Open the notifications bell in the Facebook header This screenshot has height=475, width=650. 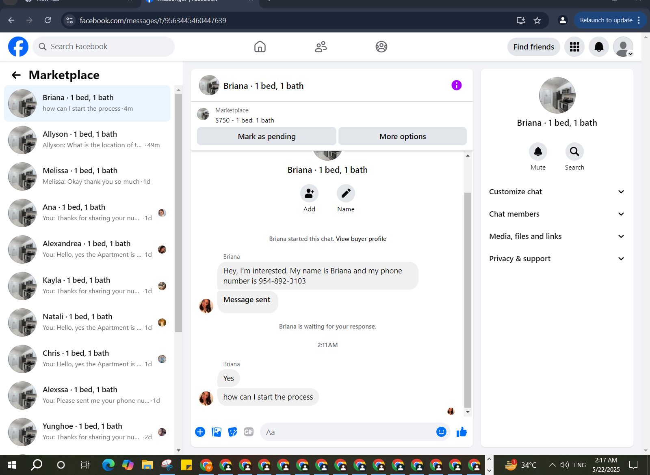tap(599, 47)
